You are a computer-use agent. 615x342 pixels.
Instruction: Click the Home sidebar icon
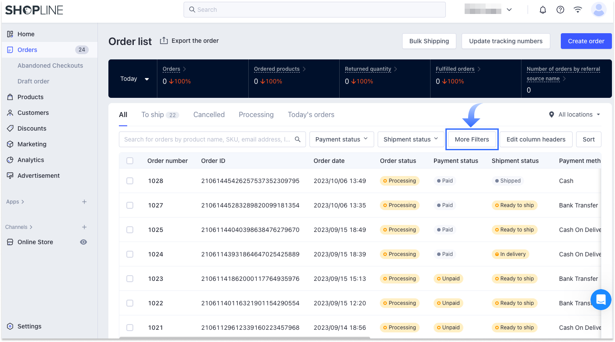click(x=10, y=34)
